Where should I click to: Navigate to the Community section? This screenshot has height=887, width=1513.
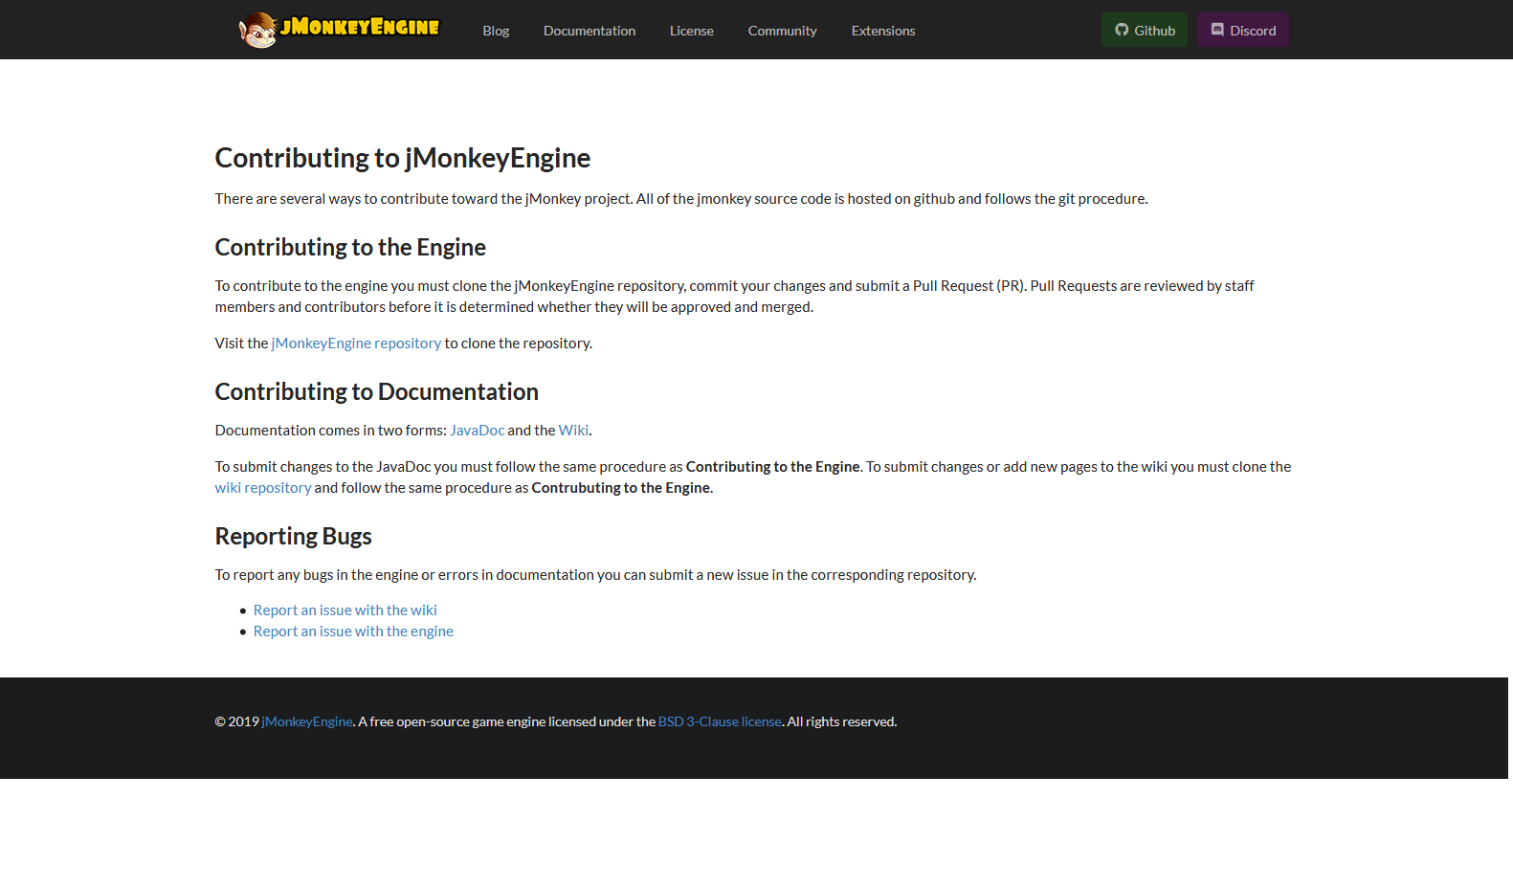click(783, 31)
